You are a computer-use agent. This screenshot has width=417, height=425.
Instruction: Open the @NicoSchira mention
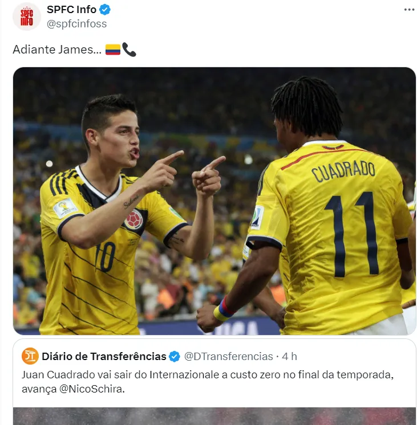(91, 389)
